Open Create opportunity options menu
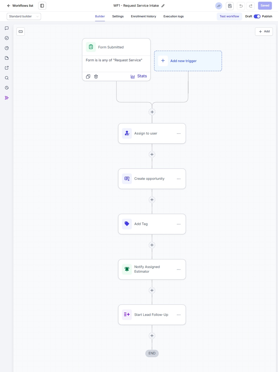The height and width of the screenshot is (372, 278). click(x=179, y=179)
